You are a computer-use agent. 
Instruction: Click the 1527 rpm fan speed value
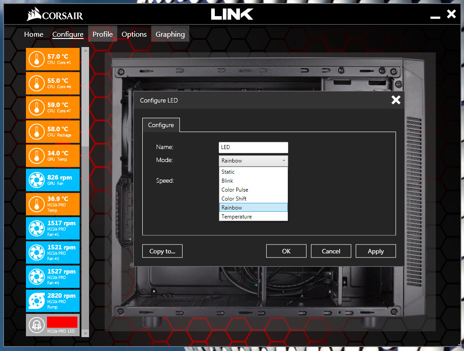[62, 271]
